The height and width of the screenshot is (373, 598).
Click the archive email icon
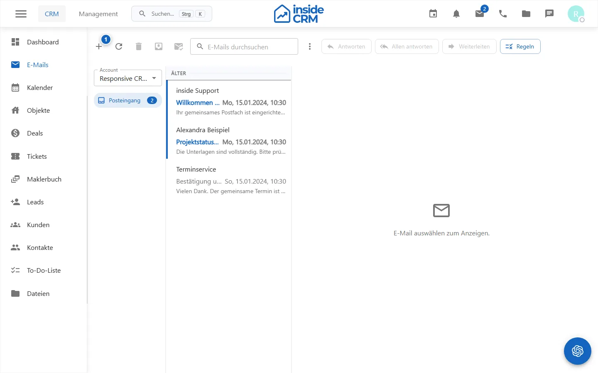point(159,46)
